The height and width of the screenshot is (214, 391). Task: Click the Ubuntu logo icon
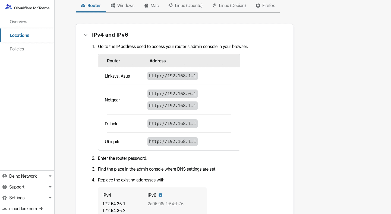(x=171, y=5)
